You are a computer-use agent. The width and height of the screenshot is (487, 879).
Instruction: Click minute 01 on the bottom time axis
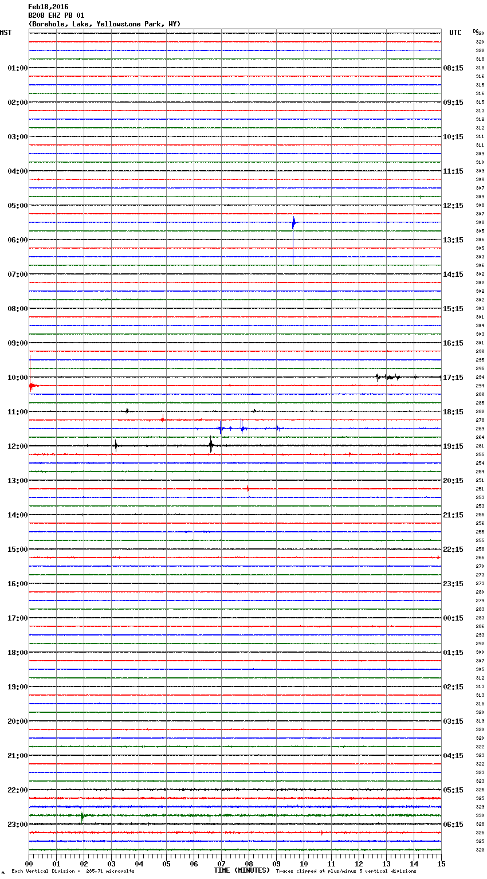pos(56,864)
